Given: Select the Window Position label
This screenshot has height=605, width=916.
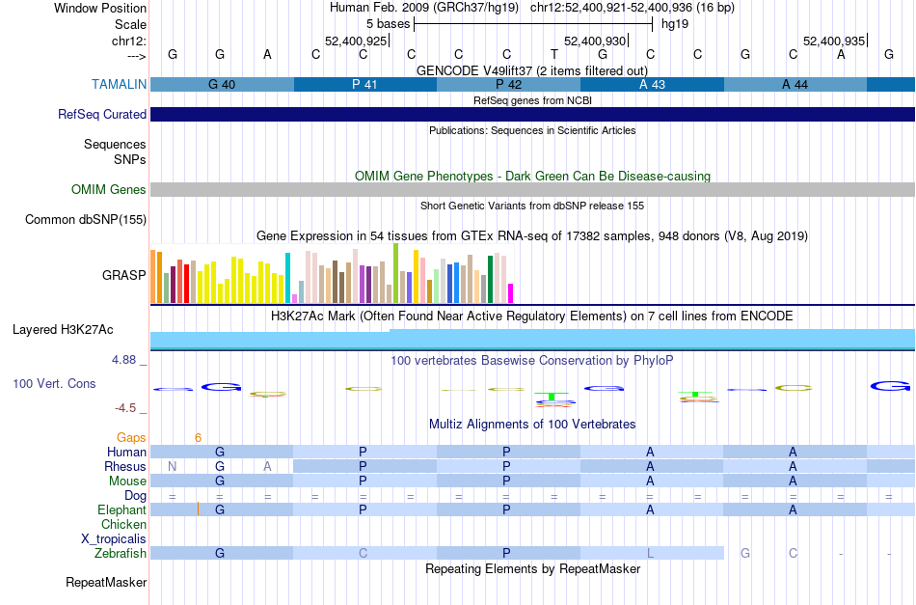Looking at the screenshot, I should [100, 8].
